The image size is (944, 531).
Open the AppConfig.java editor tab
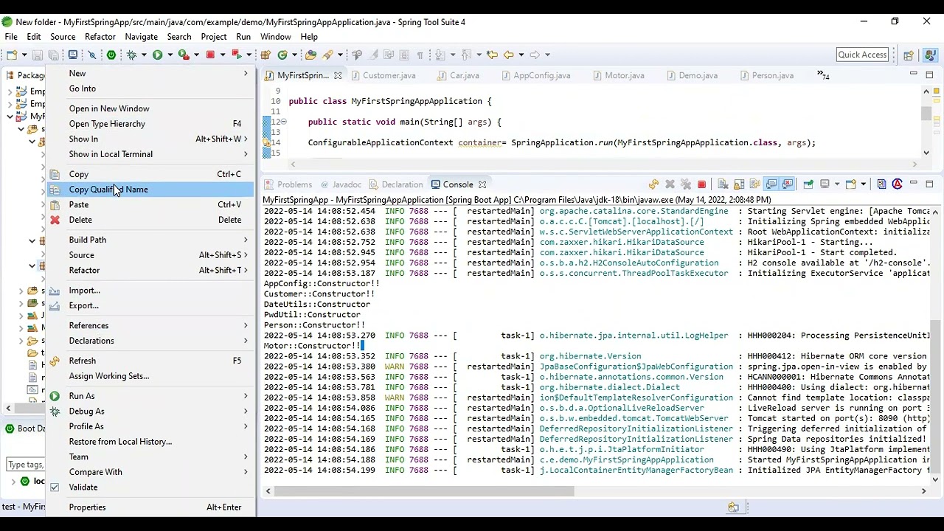[x=535, y=75]
